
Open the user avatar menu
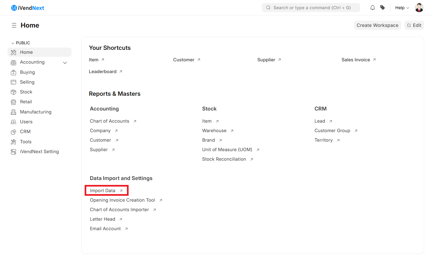[419, 8]
